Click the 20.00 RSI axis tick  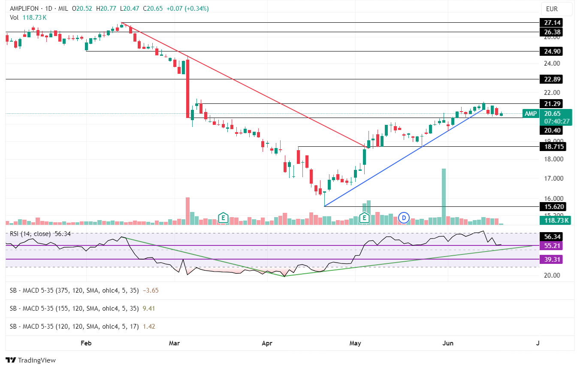553,275
